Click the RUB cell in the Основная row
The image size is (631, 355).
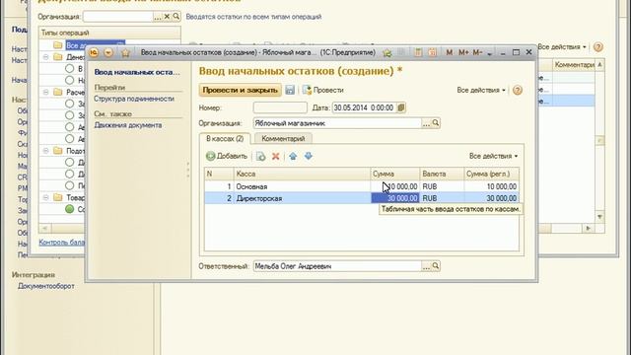(x=442, y=186)
